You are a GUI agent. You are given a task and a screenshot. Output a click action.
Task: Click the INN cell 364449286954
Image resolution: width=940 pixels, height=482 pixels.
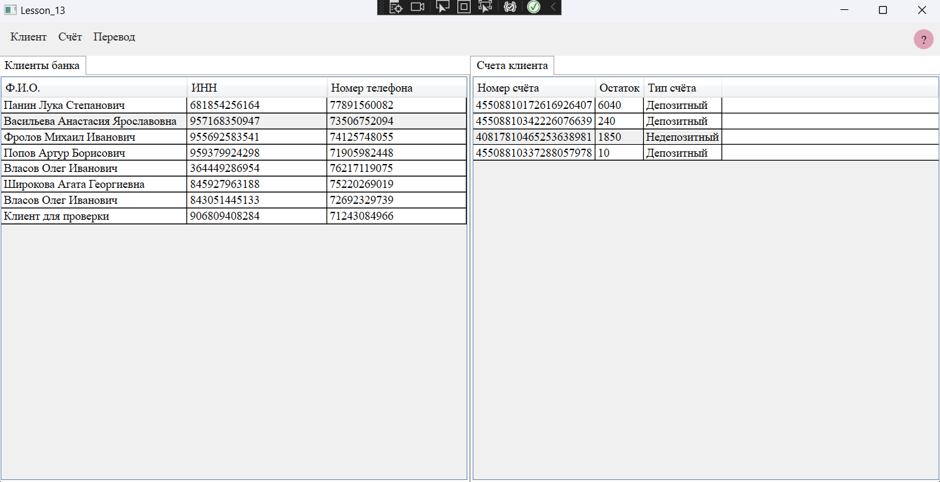(x=257, y=169)
